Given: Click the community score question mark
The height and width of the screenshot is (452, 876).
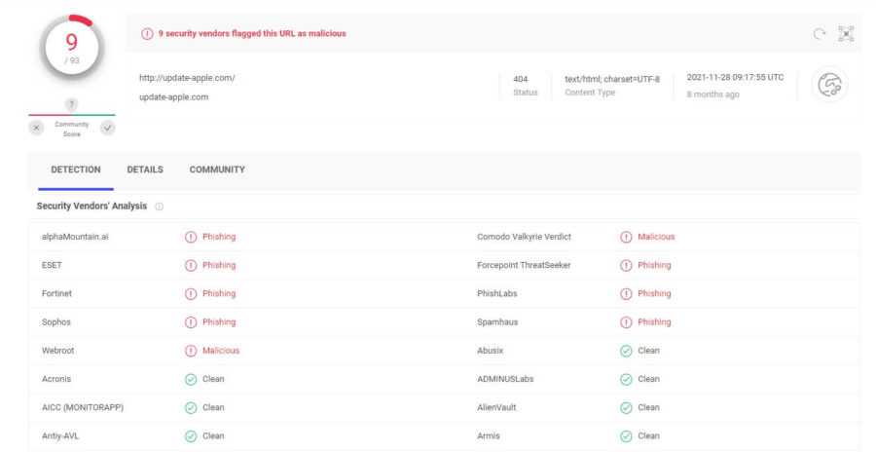Looking at the screenshot, I should click(x=71, y=104).
